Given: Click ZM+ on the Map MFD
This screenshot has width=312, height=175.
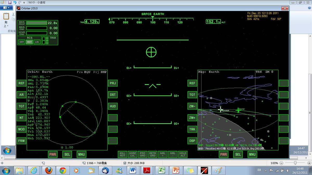Looking at the screenshot, I should pyautogui.click(x=192, y=118).
